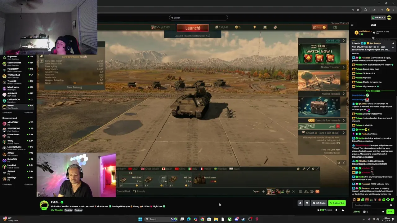
Task: Open the kick.com/Vetissa link in chat
Action: (363, 141)
